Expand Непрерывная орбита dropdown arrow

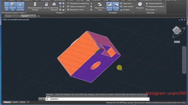coord(165,6)
